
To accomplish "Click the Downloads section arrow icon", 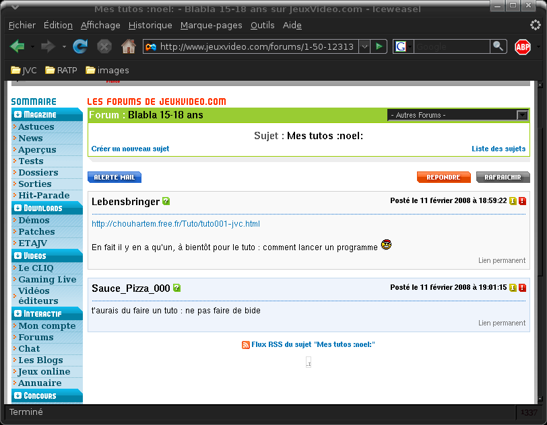I will 18,208.
